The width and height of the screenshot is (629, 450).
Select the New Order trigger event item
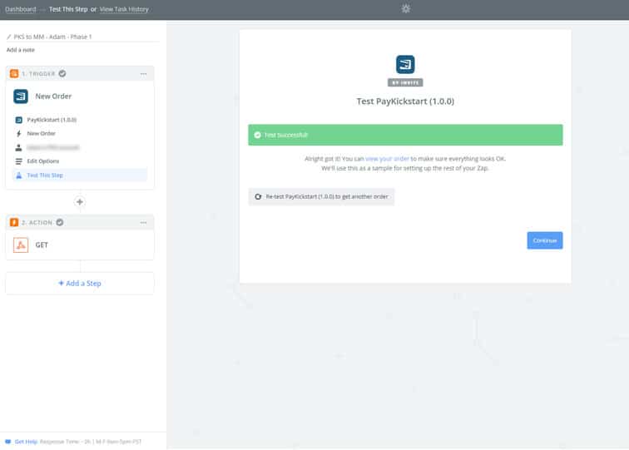coord(42,133)
